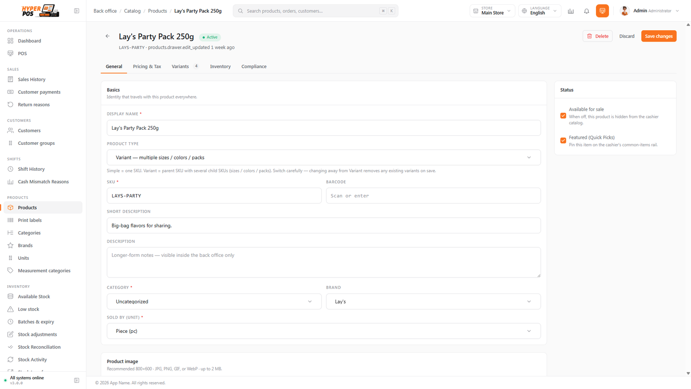Open Stock Activity icon
This screenshot has height=389, width=691.
(x=10, y=359)
